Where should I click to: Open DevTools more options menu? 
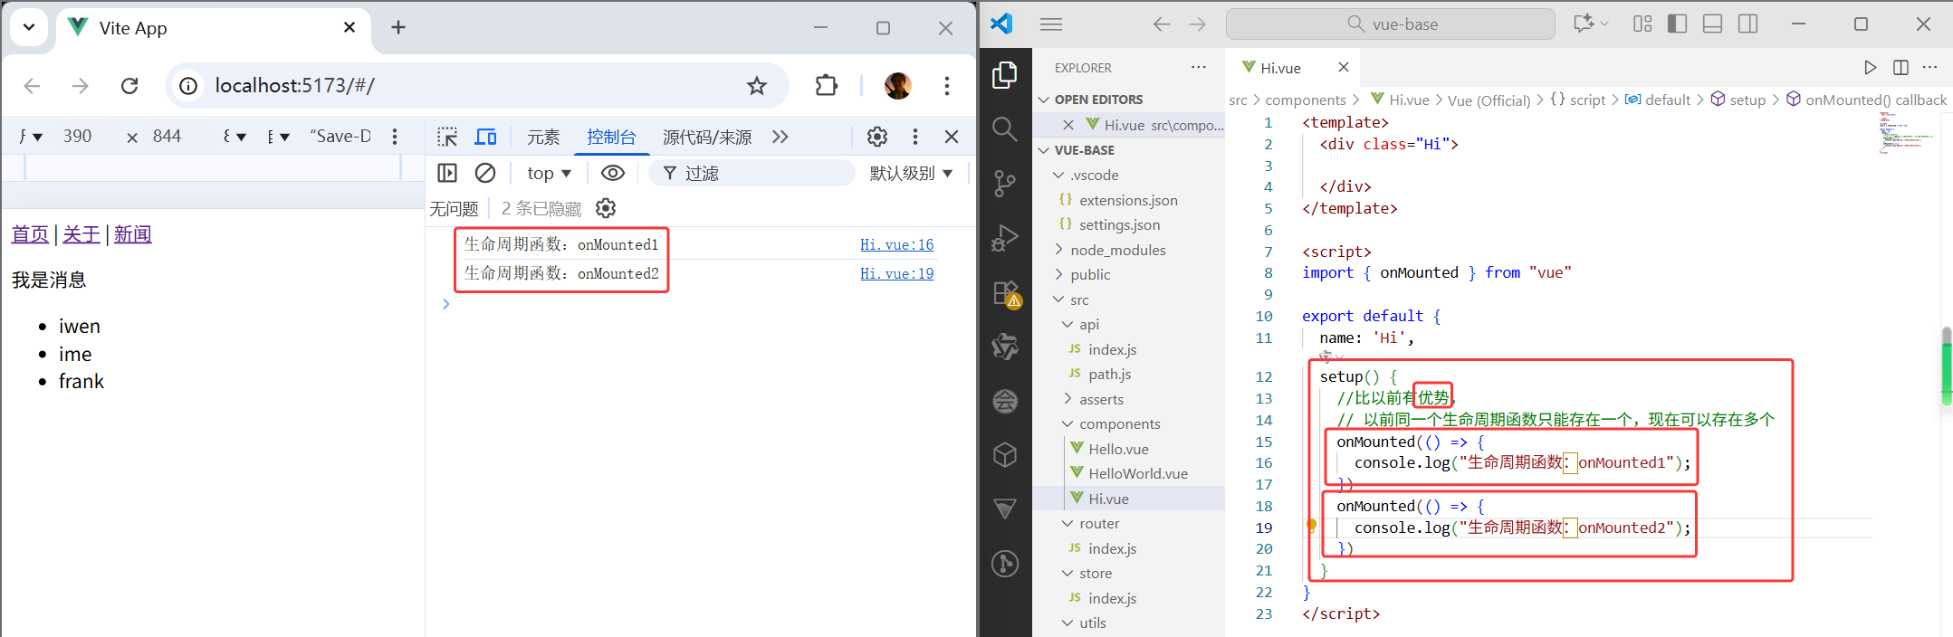915,137
